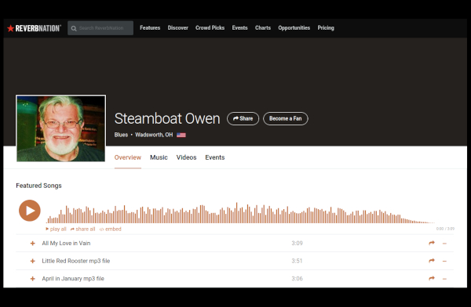Go to Crowd Picks
This screenshot has height=307, width=471.
pyautogui.click(x=210, y=28)
